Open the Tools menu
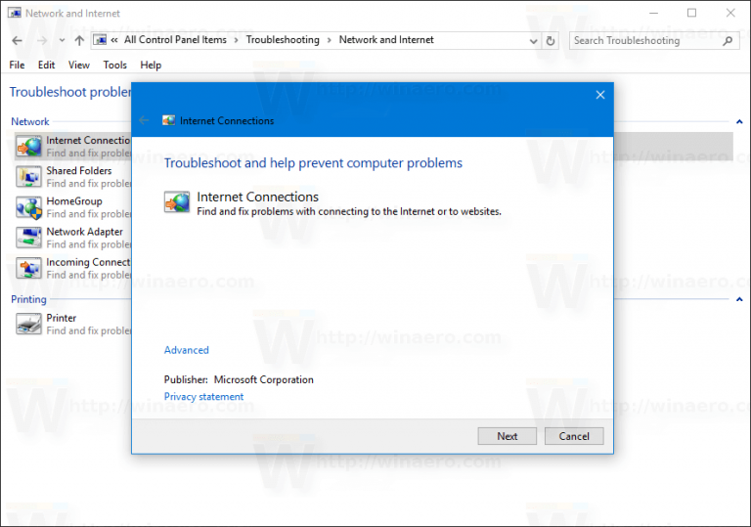This screenshot has height=527, width=751. (x=115, y=66)
